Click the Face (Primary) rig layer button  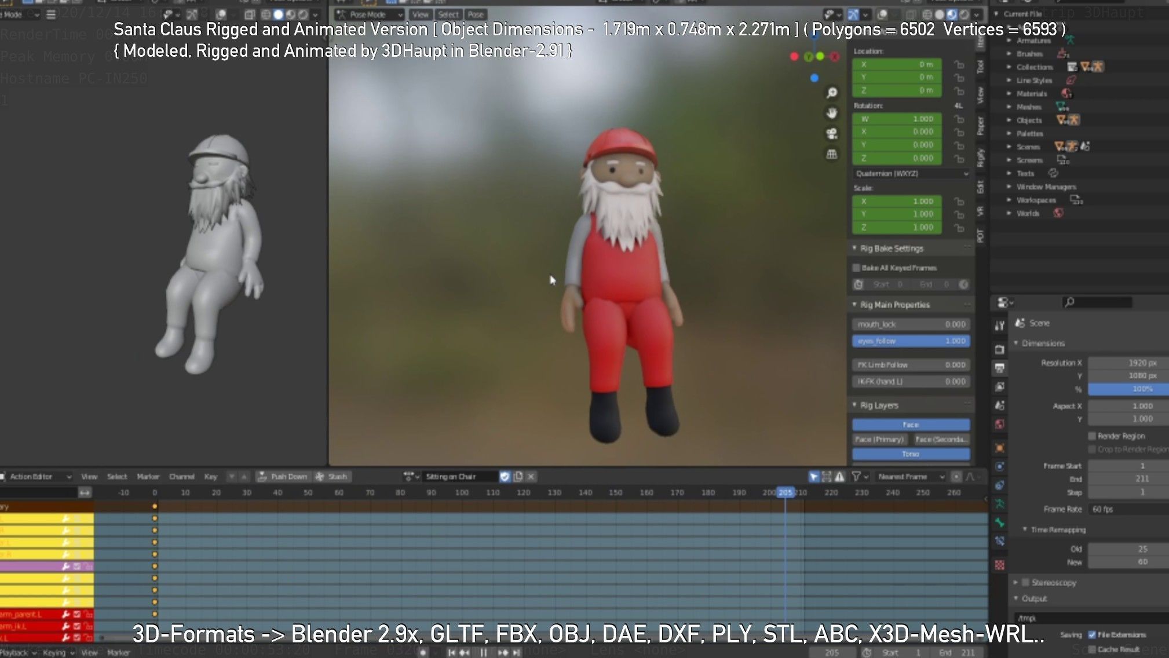pos(879,440)
